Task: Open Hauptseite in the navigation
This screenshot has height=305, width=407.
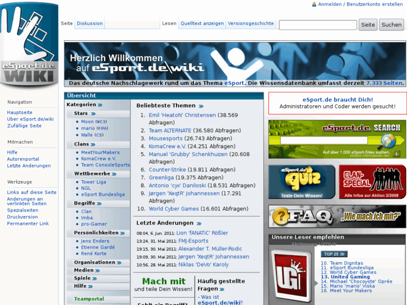Action: click(20, 112)
